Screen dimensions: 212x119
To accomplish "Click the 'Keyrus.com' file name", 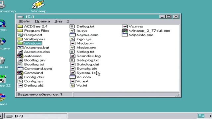I will pyautogui.click(x=87, y=35).
